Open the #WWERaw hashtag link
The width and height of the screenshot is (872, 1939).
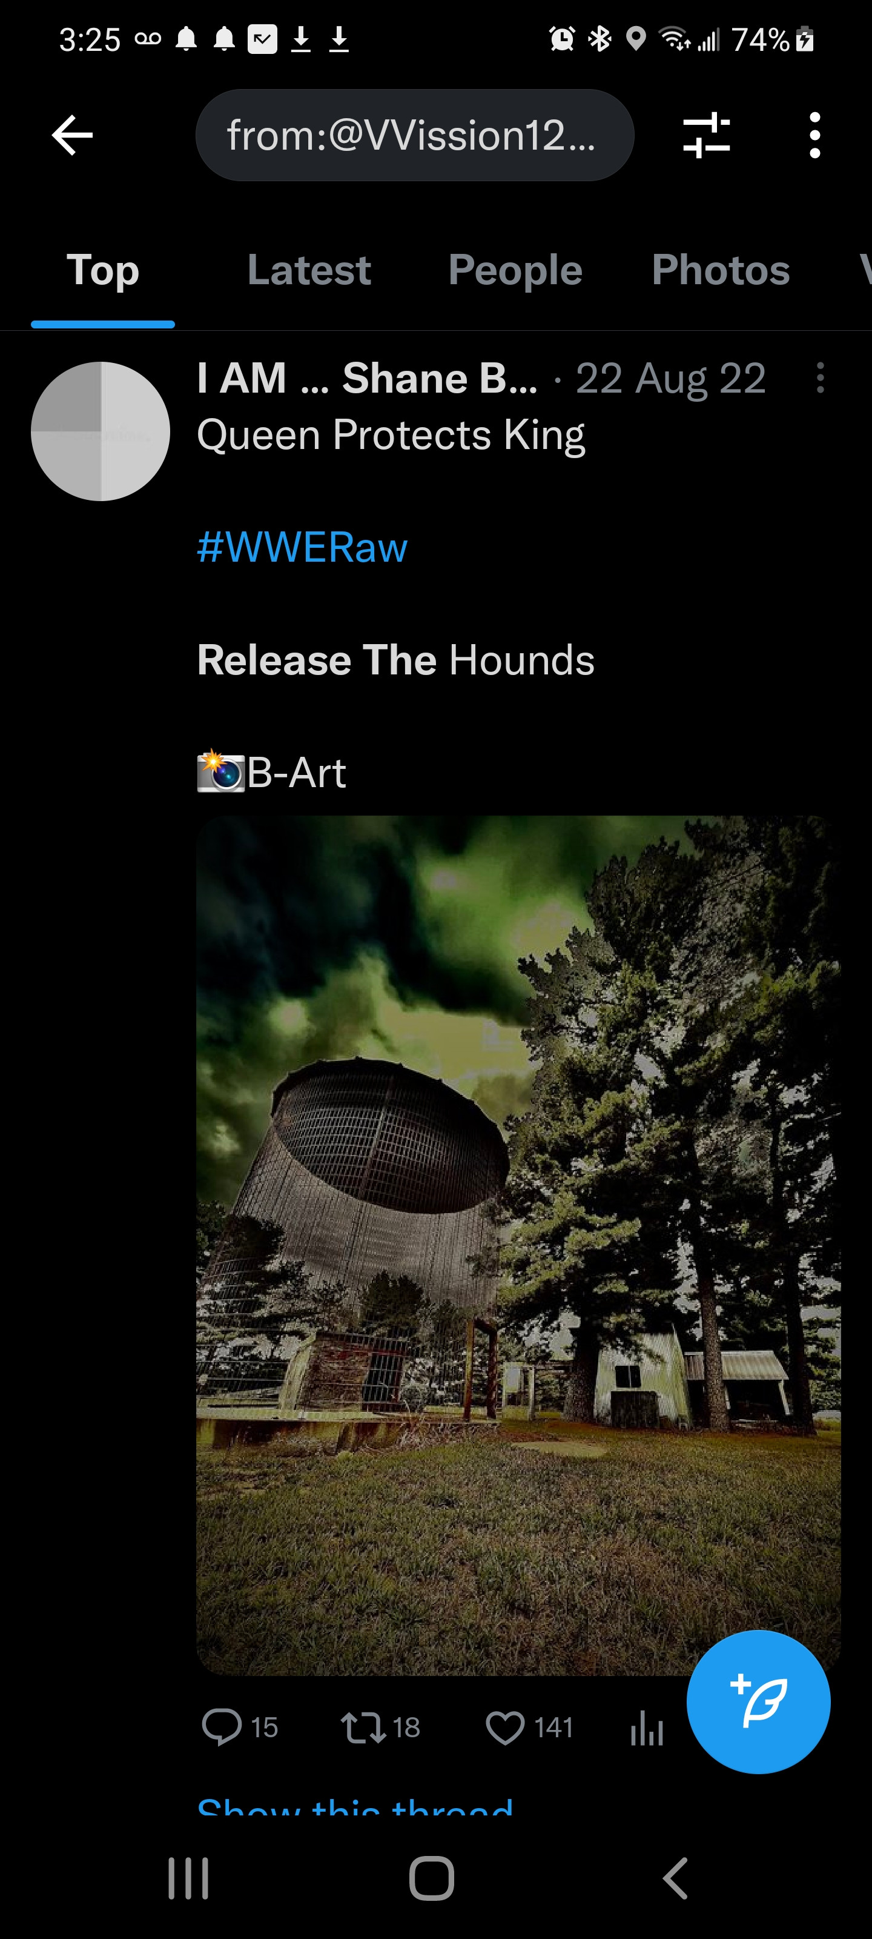pyautogui.click(x=302, y=547)
